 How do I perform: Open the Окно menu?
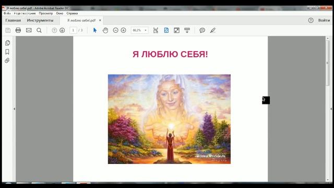coord(59,13)
